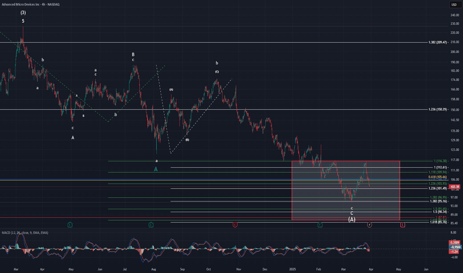Click the 240.00 price scale label

[x=455, y=15]
